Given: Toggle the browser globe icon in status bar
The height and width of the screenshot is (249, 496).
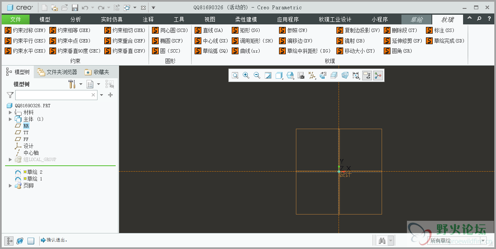Looking at the screenshot, I should tap(20, 241).
